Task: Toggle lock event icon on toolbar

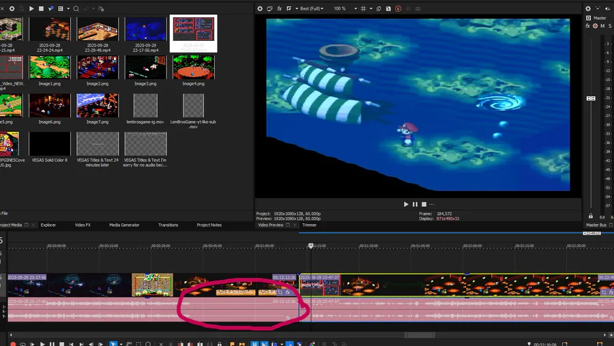Action: (x=219, y=344)
